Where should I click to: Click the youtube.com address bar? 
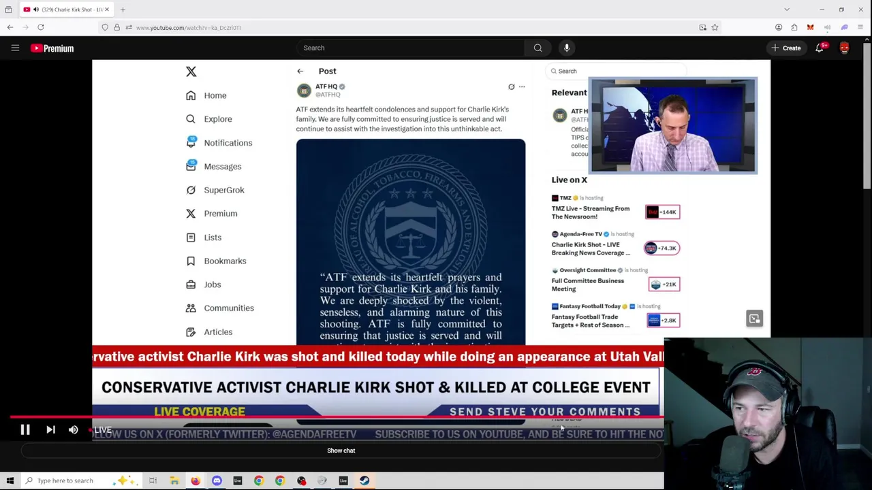[x=409, y=27]
